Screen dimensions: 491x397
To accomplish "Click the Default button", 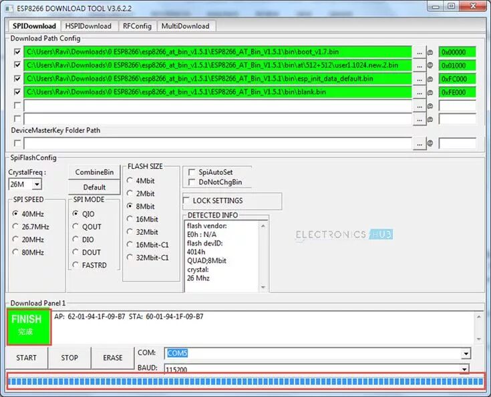I will (94, 187).
